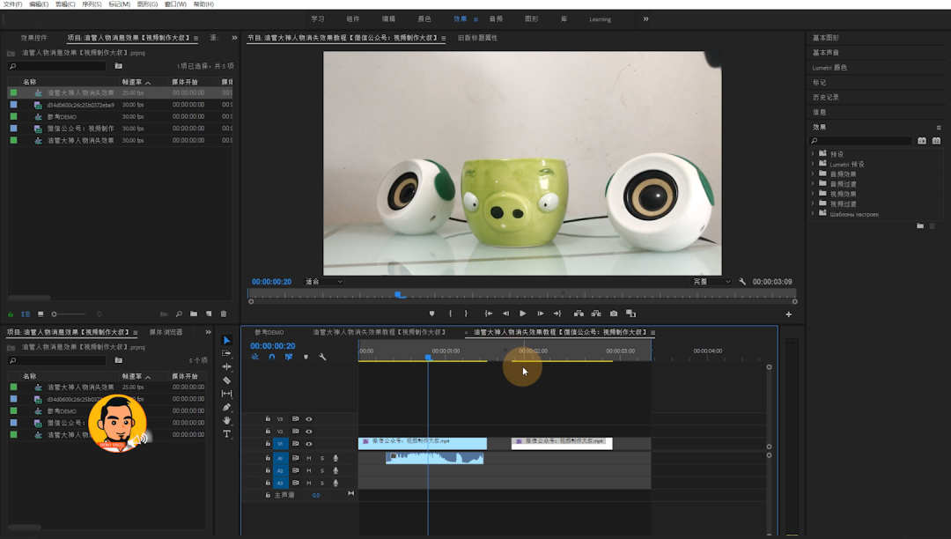Screen dimensions: 951x539
Task: Click the Go to In point icon
Action: [488, 314]
